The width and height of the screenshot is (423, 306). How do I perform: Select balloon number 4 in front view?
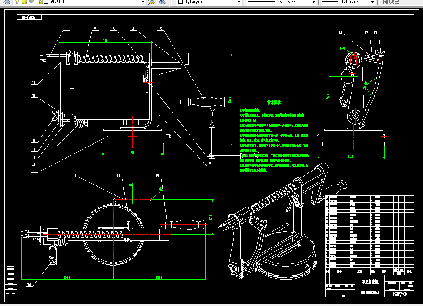tap(133, 29)
